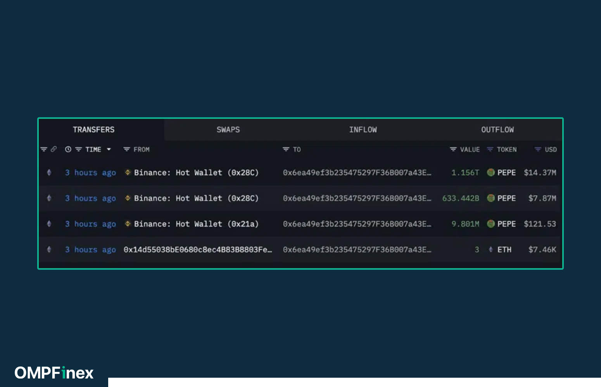Screen dimensions: 601x387
Task: Open '3 hours ago' link in 9.801M row
Action: (90, 224)
